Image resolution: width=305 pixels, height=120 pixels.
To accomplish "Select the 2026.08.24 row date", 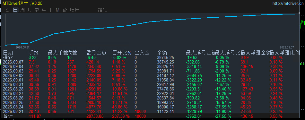I will point(13,107).
